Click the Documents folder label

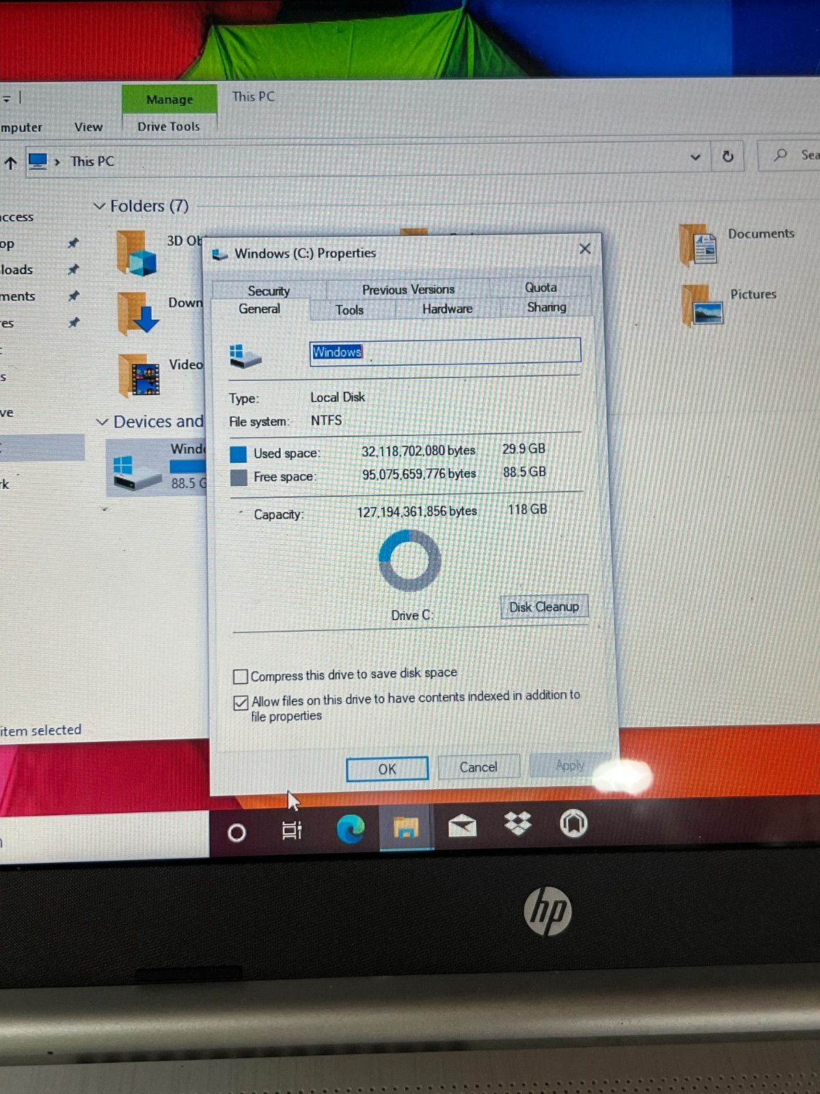click(x=761, y=234)
